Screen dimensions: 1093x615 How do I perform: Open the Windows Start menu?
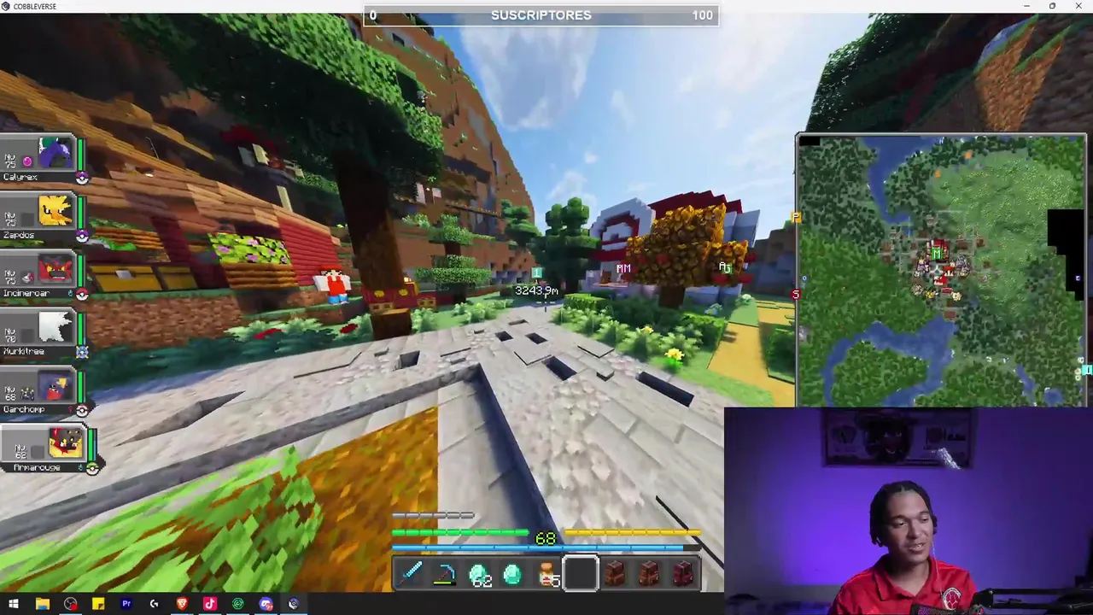pos(14,604)
